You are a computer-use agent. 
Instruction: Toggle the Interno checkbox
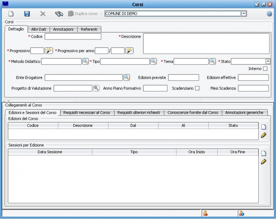tap(265, 69)
